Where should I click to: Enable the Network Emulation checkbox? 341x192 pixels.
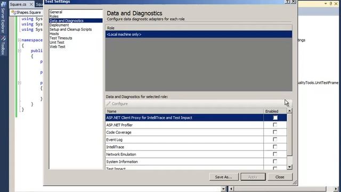[275, 154]
